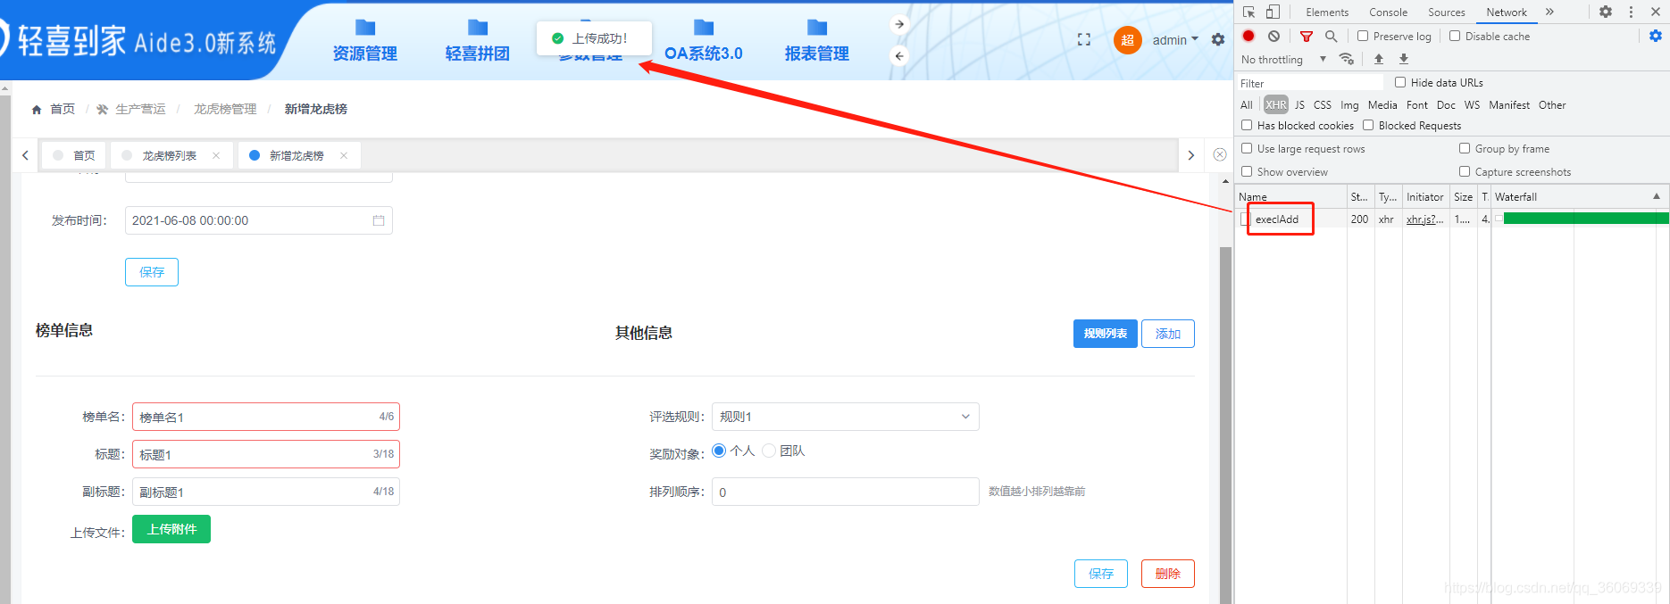Activate DevTools inspect element picker icon
The height and width of the screenshot is (604, 1670).
[1248, 12]
